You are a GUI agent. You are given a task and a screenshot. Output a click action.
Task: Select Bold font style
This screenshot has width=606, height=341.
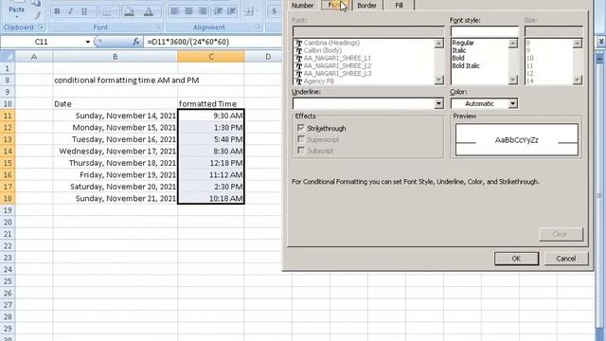tap(458, 58)
